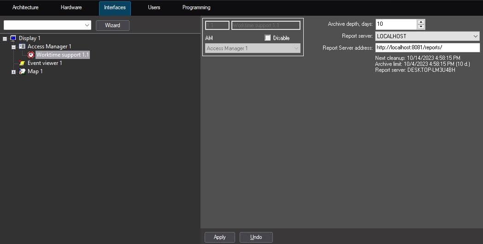The width and height of the screenshot is (483, 244).
Task: Select the Interfaces tab
Action: 115,8
